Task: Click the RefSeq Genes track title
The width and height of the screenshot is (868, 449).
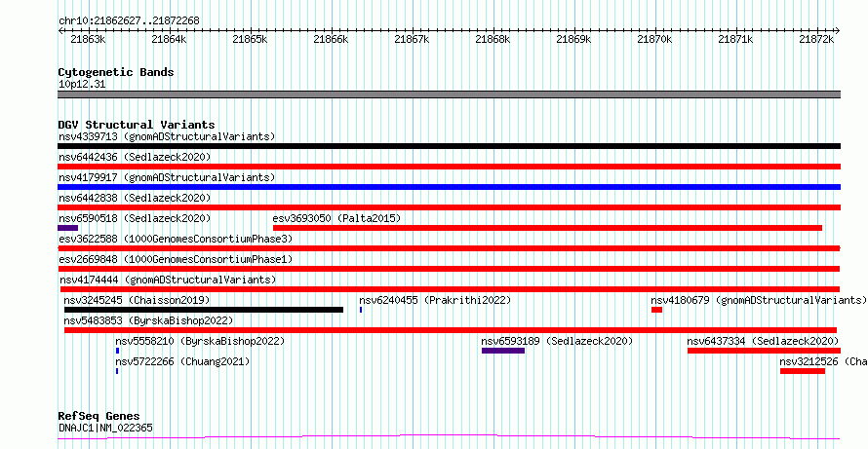Action: [x=99, y=416]
